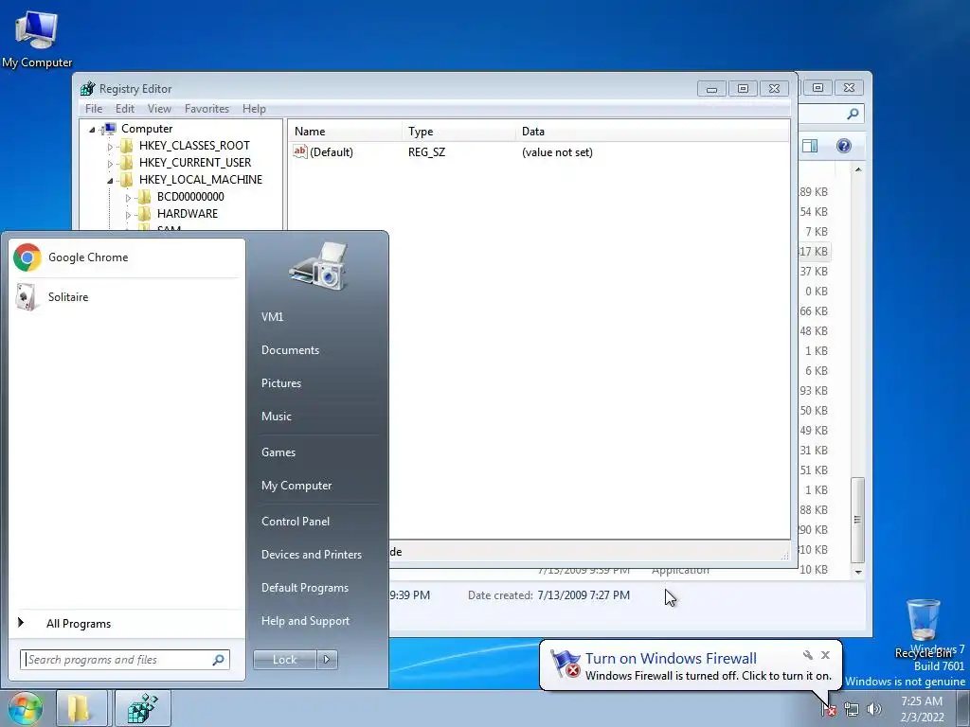Open the volume speaker tray icon
This screenshot has width=970, height=727.
873,709
